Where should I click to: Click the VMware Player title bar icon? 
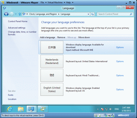[x=3, y=2]
